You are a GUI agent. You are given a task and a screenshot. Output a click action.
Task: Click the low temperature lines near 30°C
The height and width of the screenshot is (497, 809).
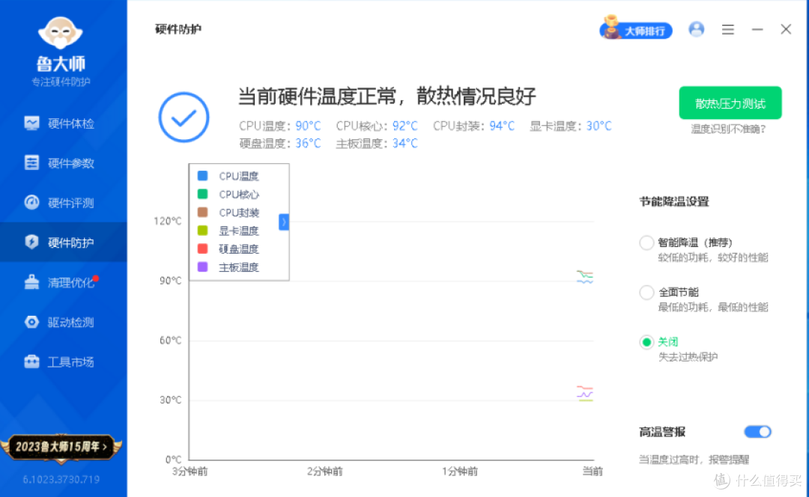point(584,394)
